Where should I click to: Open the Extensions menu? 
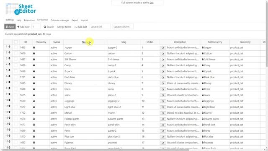point(29,20)
